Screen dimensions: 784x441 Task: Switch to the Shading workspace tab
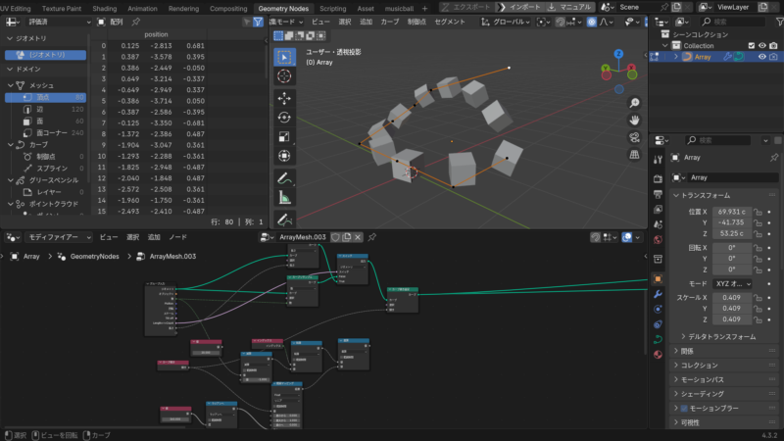(105, 9)
